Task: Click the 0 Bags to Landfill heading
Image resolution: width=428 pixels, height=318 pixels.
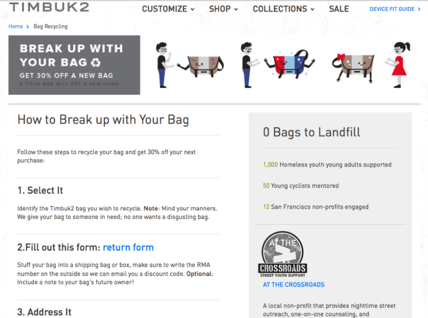Action: 311,132
